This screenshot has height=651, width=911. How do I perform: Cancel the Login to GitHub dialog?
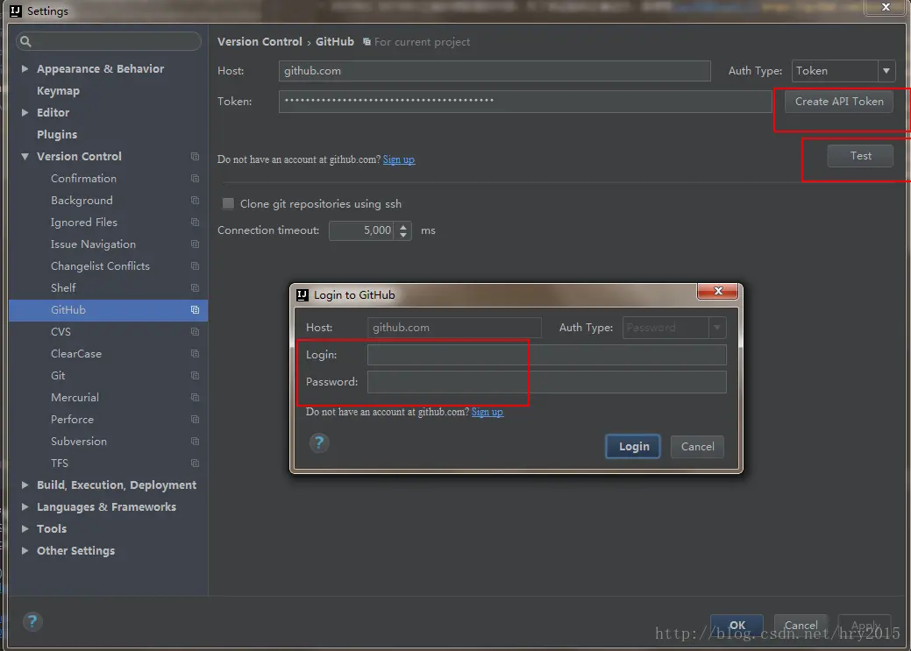click(x=697, y=447)
